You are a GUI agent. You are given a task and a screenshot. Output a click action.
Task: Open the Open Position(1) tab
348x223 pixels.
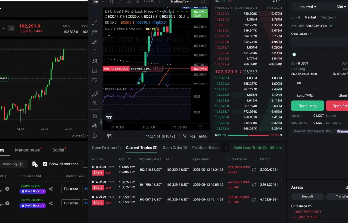click(106, 148)
